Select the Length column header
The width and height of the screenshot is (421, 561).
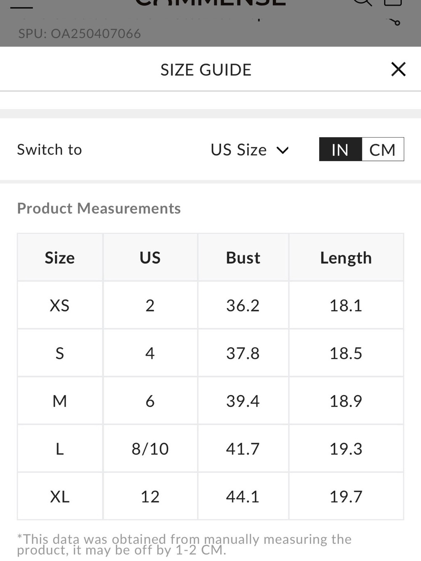pyautogui.click(x=346, y=258)
